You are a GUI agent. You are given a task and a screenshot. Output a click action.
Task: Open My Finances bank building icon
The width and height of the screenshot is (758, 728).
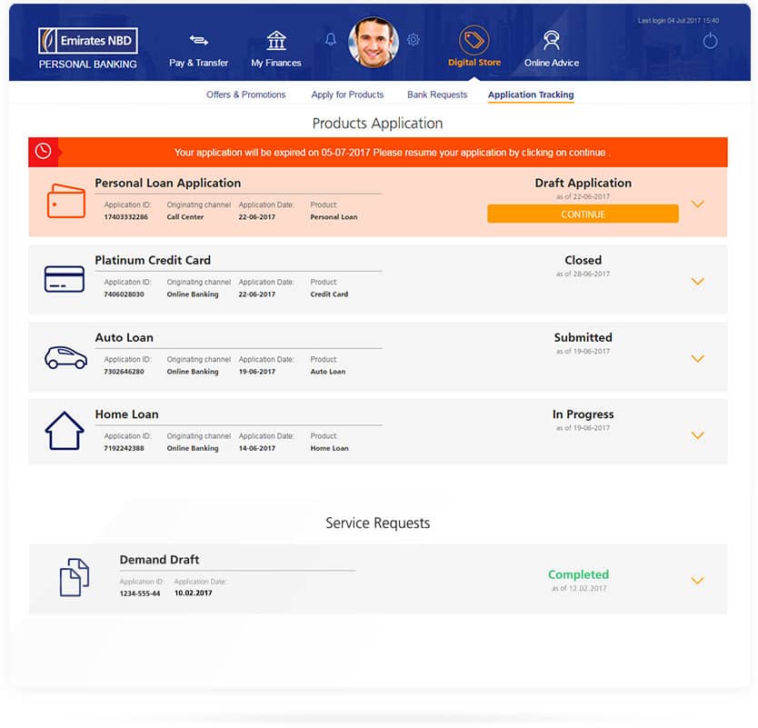276,41
